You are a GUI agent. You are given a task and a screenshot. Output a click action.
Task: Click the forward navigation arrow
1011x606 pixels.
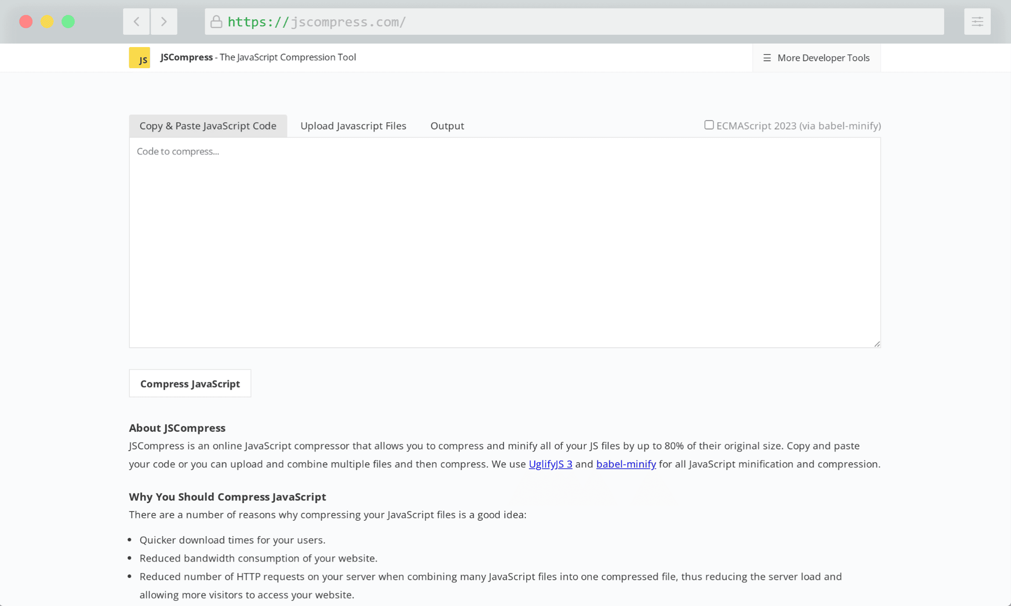pos(164,21)
